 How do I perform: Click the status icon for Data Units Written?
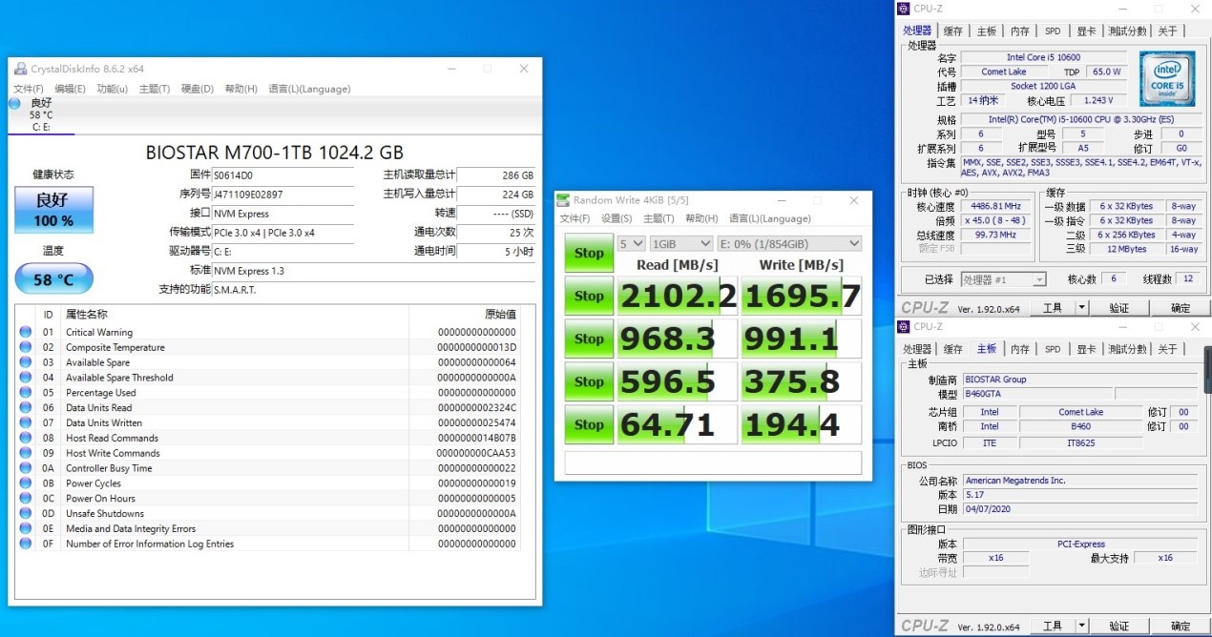coord(25,423)
